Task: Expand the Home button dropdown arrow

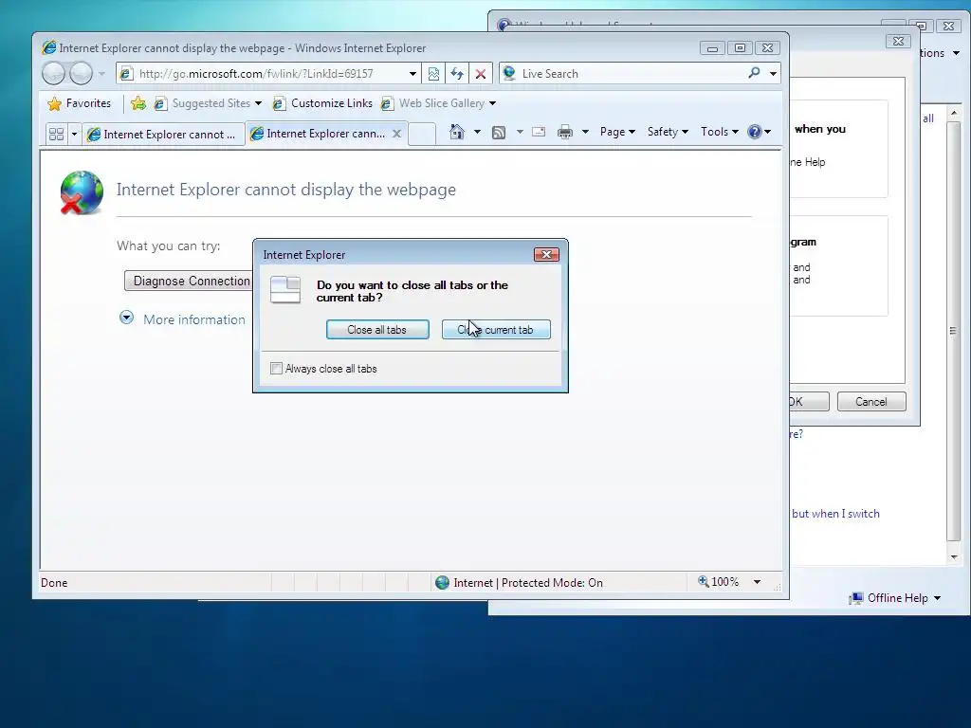Action: click(477, 132)
